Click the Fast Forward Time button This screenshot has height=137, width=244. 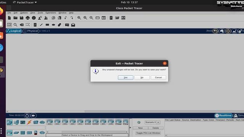(x=33, y=116)
